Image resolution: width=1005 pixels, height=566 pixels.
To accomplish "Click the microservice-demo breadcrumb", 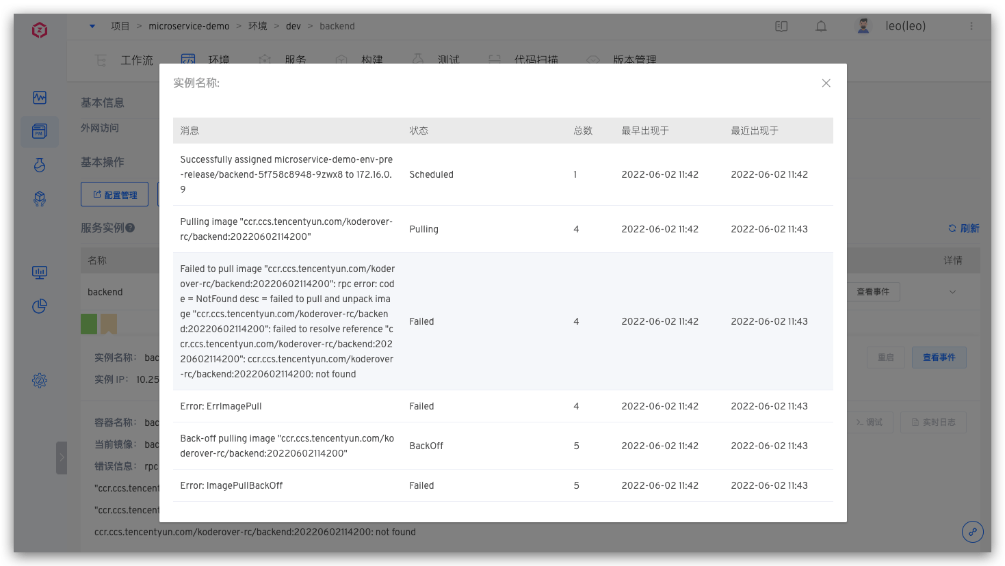I will tap(189, 26).
